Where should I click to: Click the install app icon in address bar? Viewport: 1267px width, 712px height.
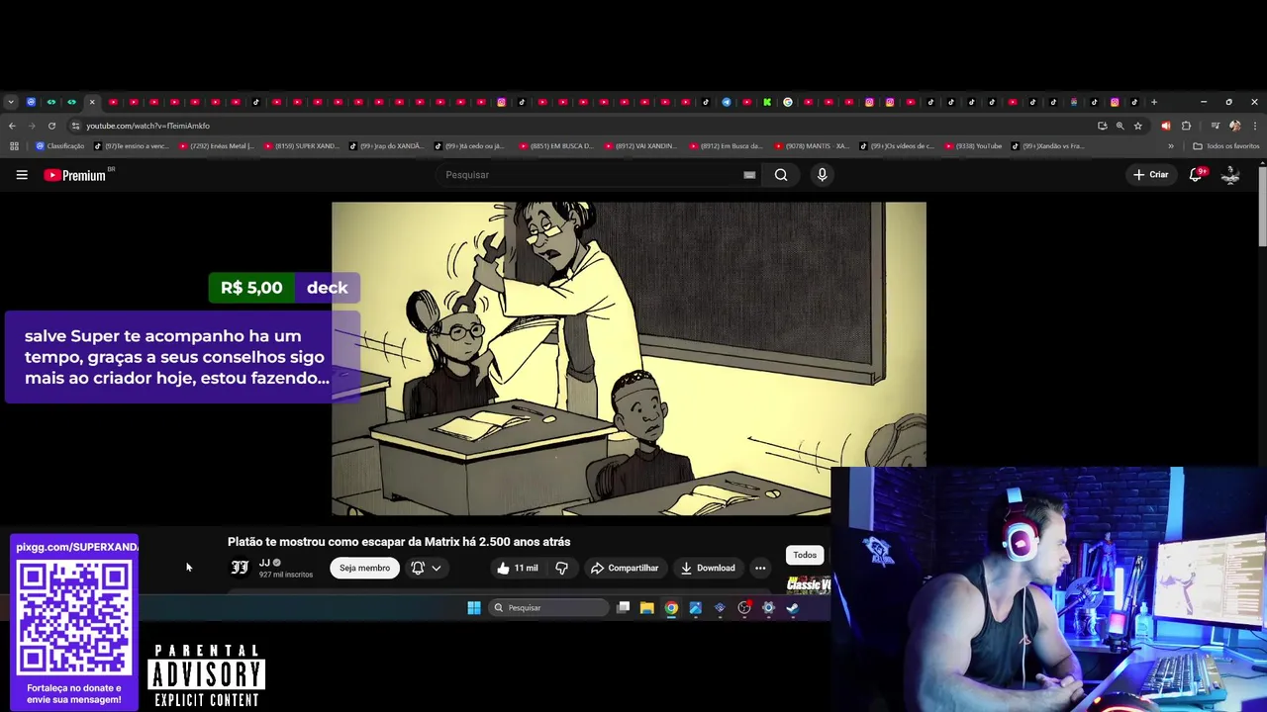click(x=1102, y=126)
